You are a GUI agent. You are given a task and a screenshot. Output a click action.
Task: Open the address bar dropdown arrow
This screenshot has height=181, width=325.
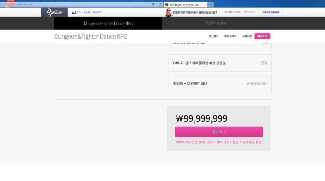tap(156, 4)
